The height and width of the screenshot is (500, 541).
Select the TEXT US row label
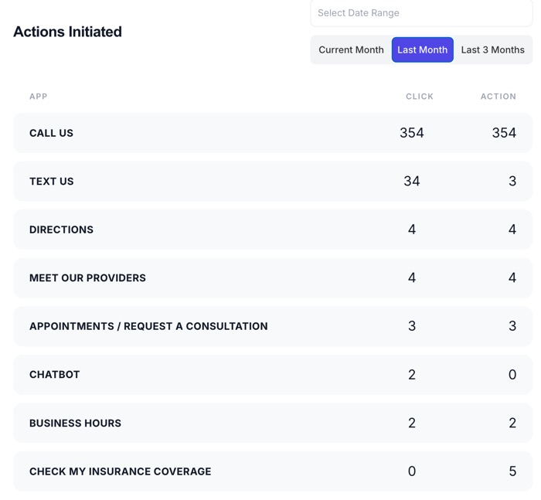pyautogui.click(x=52, y=181)
